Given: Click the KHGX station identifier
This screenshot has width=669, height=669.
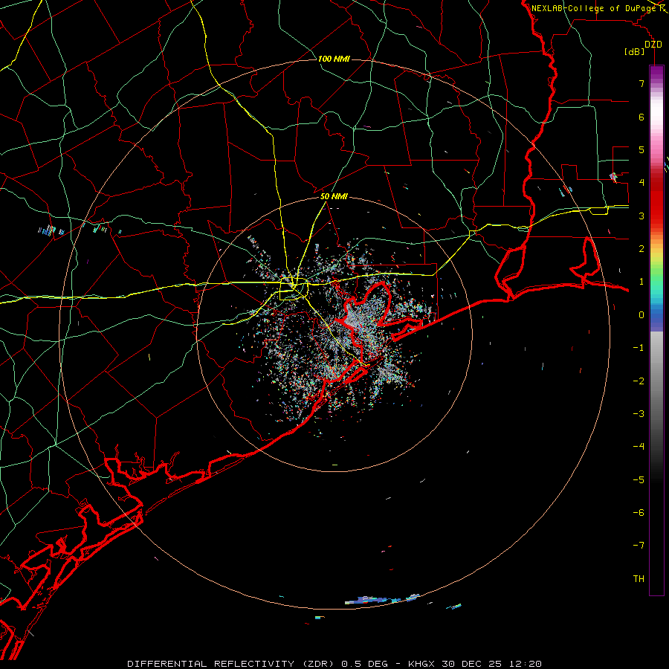Looking at the screenshot, I should point(423,664).
